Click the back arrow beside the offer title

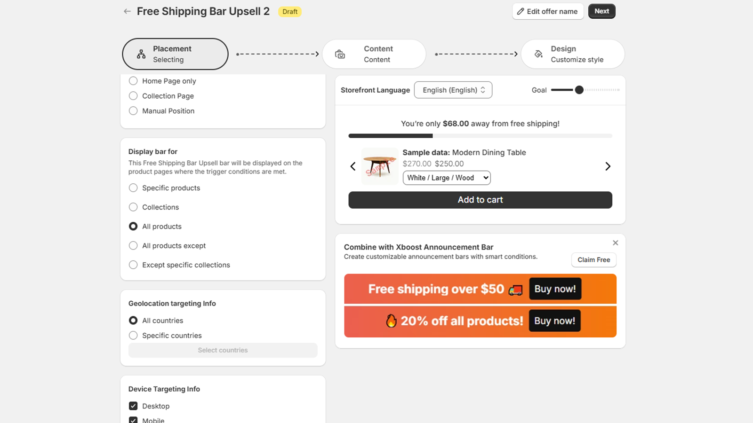point(127,11)
